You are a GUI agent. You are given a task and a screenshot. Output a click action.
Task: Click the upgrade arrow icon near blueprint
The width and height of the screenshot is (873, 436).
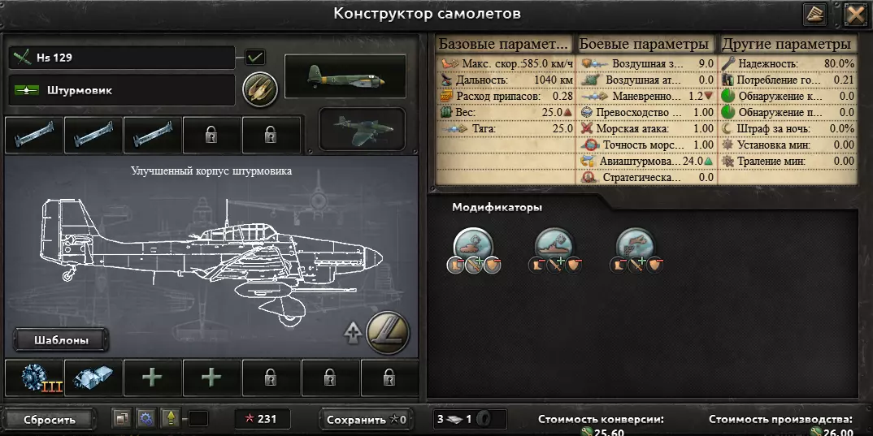(x=353, y=333)
